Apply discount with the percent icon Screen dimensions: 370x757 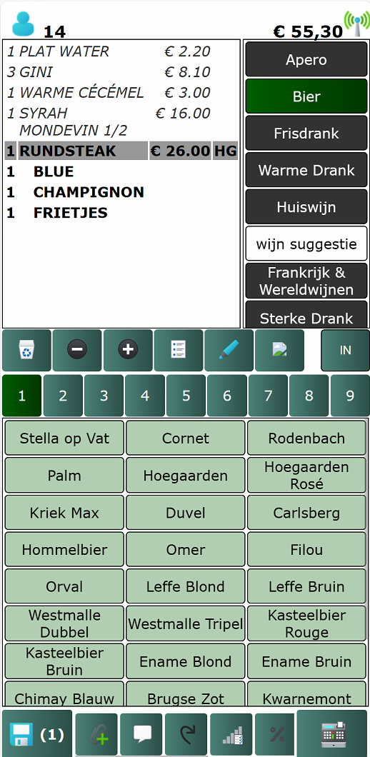tap(276, 734)
